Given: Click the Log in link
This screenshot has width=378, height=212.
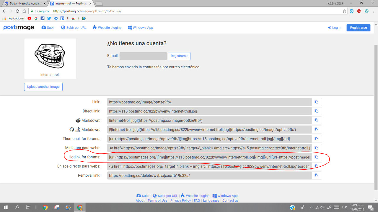Looking at the screenshot, I should [x=335, y=28].
